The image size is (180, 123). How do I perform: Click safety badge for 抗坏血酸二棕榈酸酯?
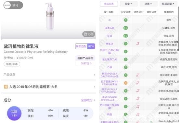point(126,106)
